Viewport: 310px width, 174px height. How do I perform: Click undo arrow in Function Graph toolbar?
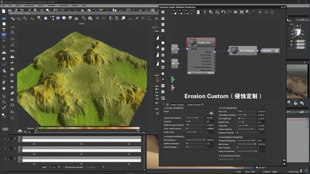pos(223,12)
